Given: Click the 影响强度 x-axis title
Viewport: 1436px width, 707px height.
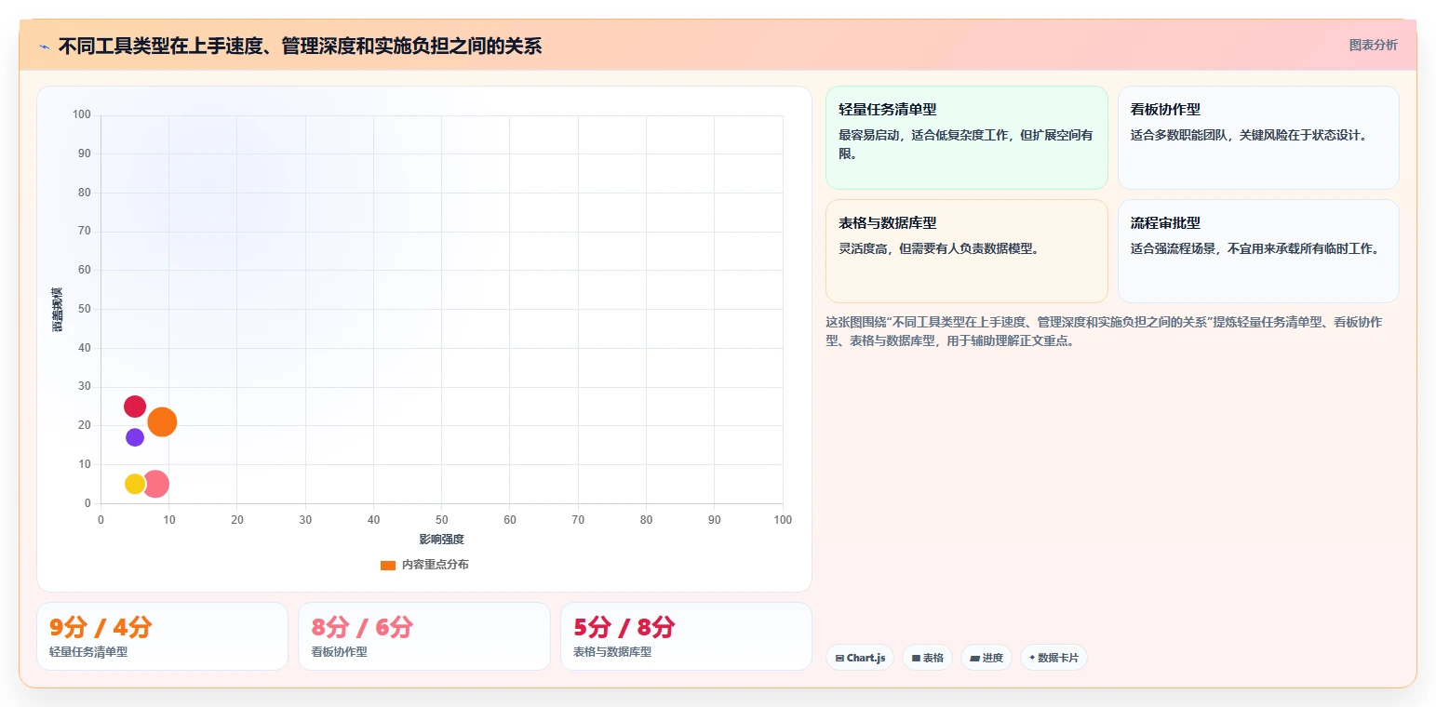Looking at the screenshot, I should click(441, 540).
